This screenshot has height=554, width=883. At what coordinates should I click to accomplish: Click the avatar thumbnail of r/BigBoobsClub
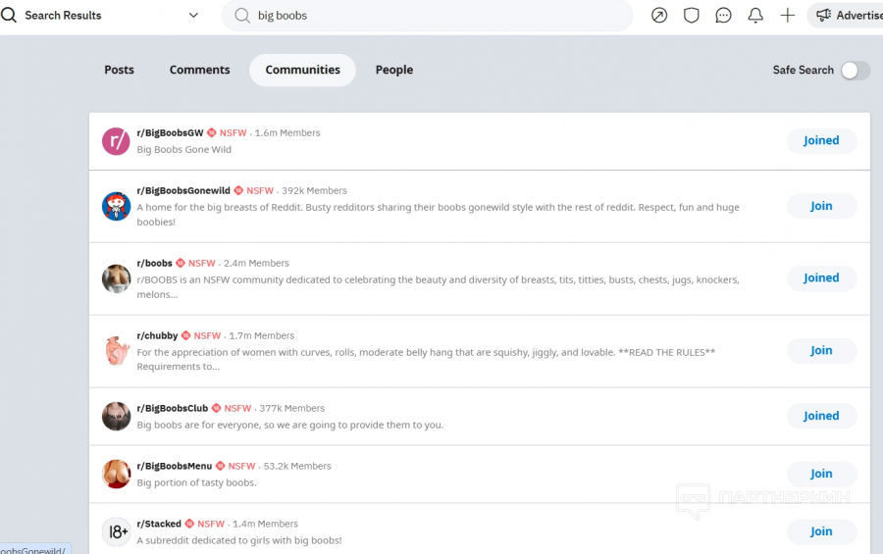[116, 416]
